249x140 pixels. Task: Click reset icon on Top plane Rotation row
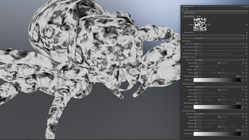coord(247,96)
